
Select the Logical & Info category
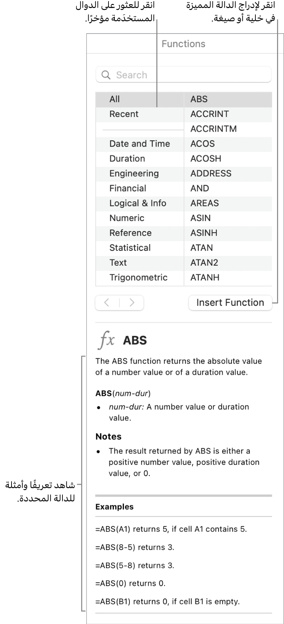[x=137, y=203]
